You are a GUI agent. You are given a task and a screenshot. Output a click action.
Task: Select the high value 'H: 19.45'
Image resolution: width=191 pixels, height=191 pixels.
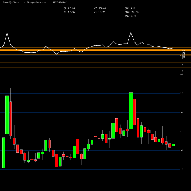(x=100, y=8)
